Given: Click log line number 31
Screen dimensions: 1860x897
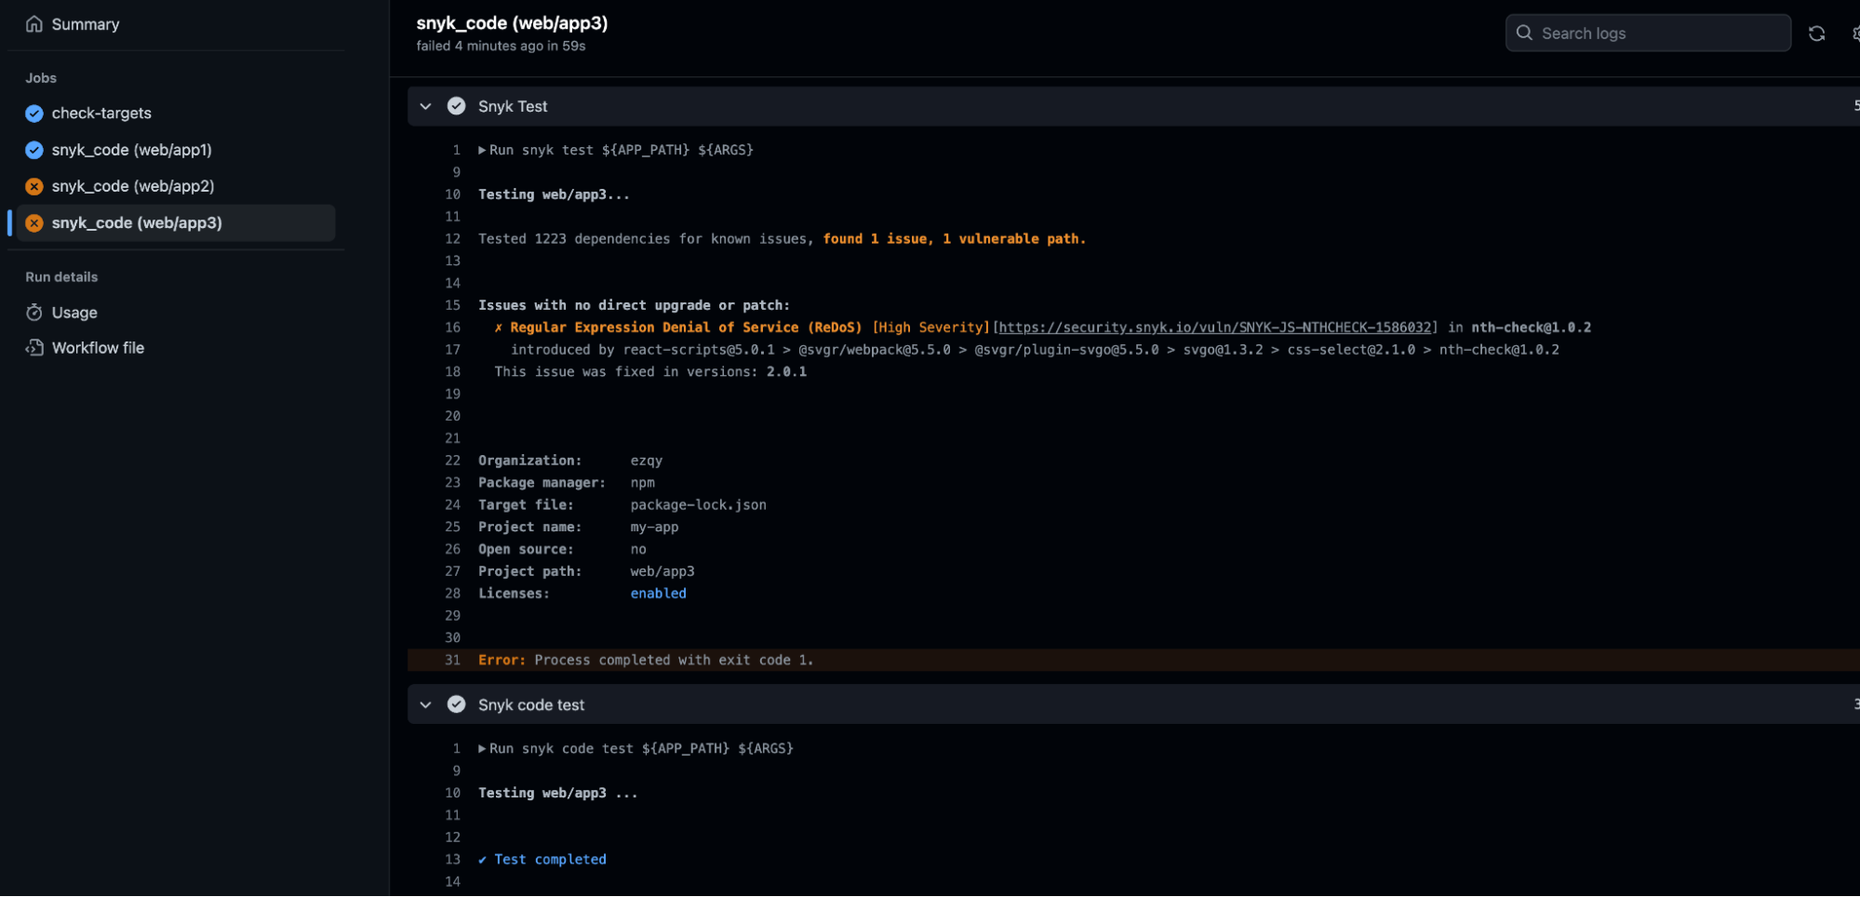Looking at the screenshot, I should click(x=452, y=661).
